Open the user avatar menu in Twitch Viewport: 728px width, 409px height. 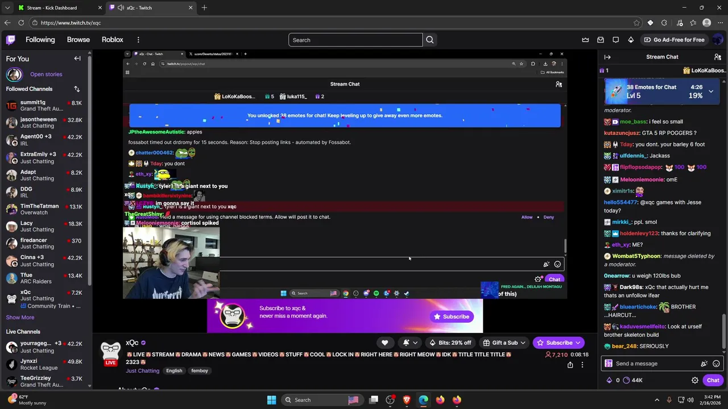tap(717, 40)
